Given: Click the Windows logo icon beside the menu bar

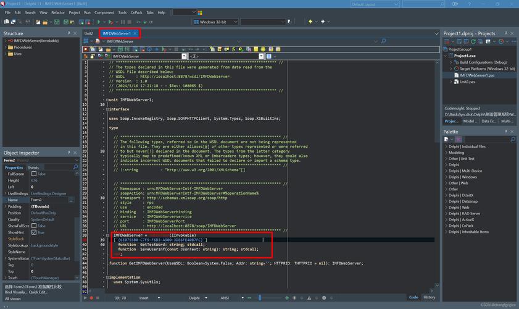Looking at the screenshot, I should [200, 12].
